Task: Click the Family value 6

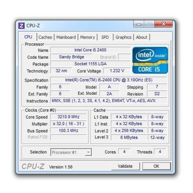Action: 60,87
